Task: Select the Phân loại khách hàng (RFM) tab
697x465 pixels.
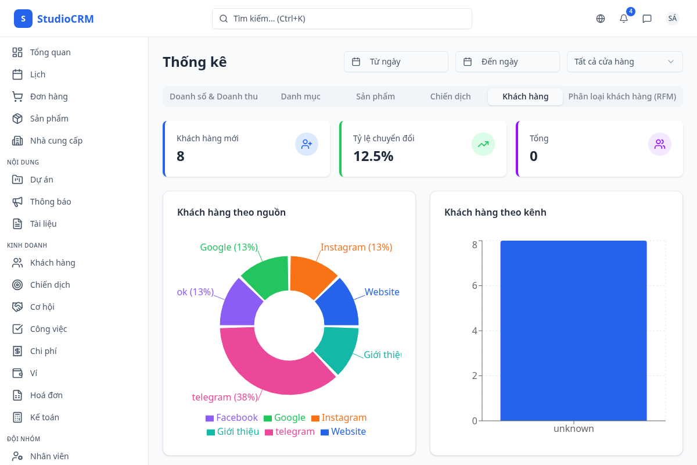Action: tap(621, 96)
